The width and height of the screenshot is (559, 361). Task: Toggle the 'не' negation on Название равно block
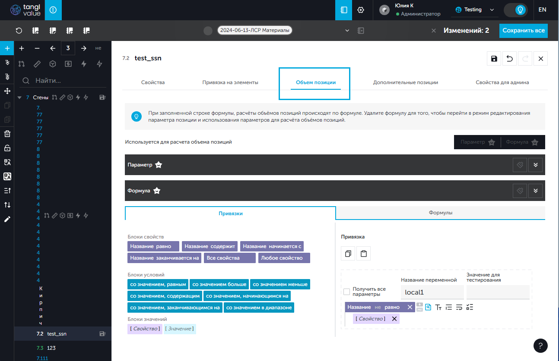pyautogui.click(x=378, y=307)
